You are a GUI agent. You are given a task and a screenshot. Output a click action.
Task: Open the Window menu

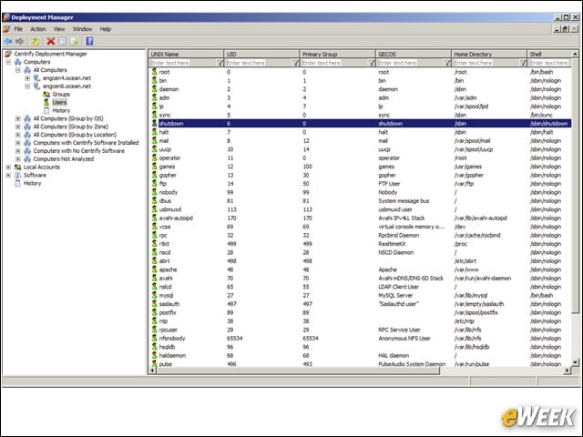pyautogui.click(x=82, y=29)
